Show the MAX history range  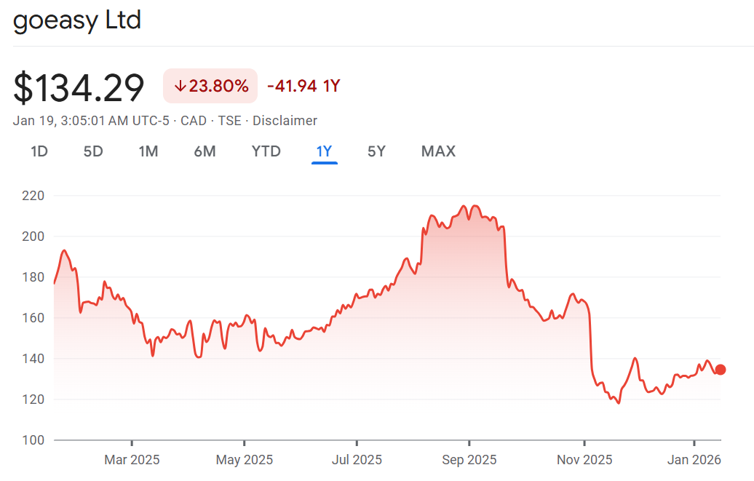[438, 151]
